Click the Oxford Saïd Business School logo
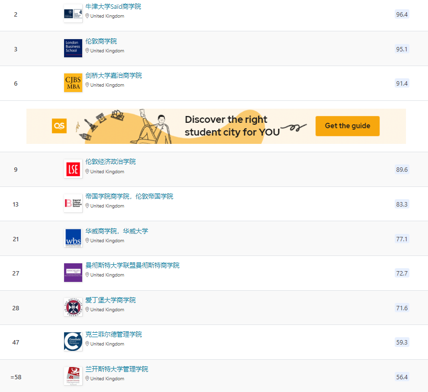Screen dimensions: 428x392 point(73,13)
